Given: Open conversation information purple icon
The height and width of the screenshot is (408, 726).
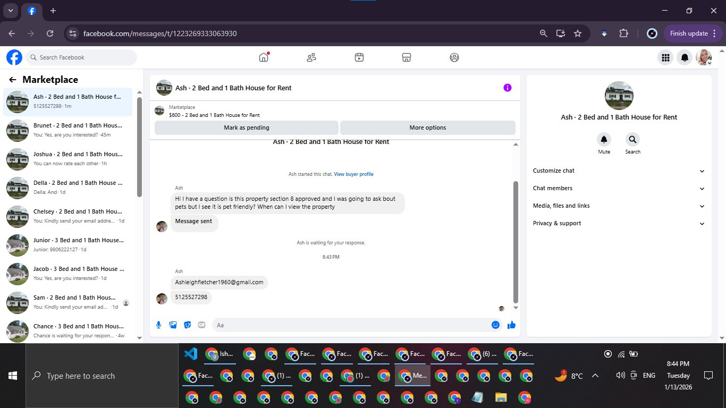Looking at the screenshot, I should click(x=508, y=88).
